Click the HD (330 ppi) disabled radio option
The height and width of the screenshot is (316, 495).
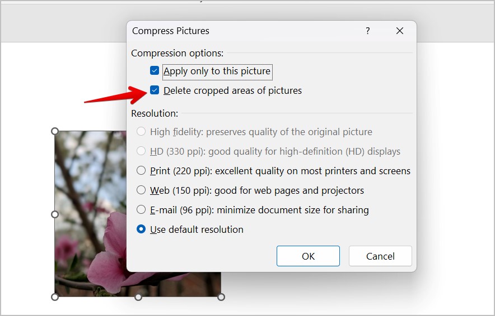point(141,151)
